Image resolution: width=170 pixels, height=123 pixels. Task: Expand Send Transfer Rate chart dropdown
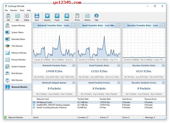coord(118,26)
